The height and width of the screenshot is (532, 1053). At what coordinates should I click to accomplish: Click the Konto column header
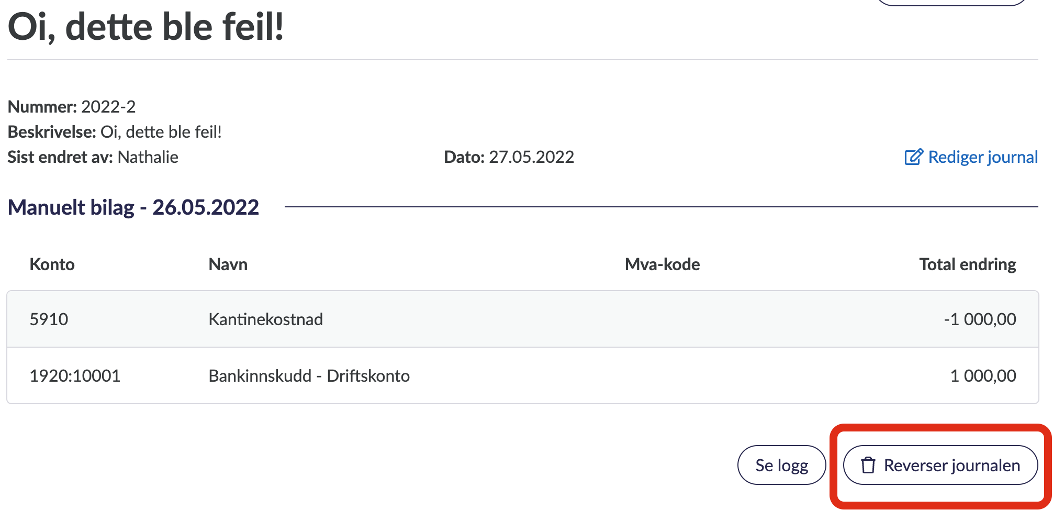pos(52,264)
